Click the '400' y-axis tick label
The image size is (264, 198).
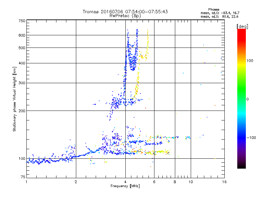pos(22,63)
